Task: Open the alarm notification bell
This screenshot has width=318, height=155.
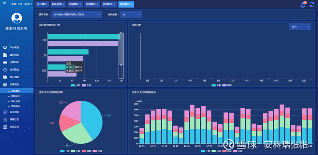Action: coord(303,5)
